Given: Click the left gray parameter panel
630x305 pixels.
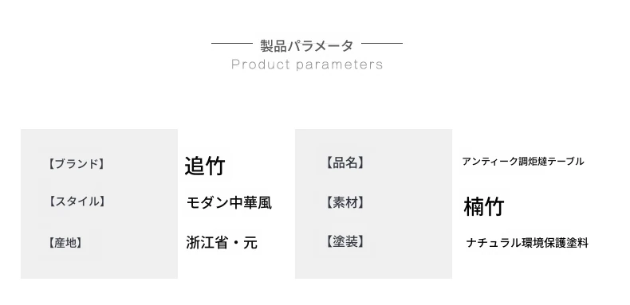Looking at the screenshot, I should [99, 204].
